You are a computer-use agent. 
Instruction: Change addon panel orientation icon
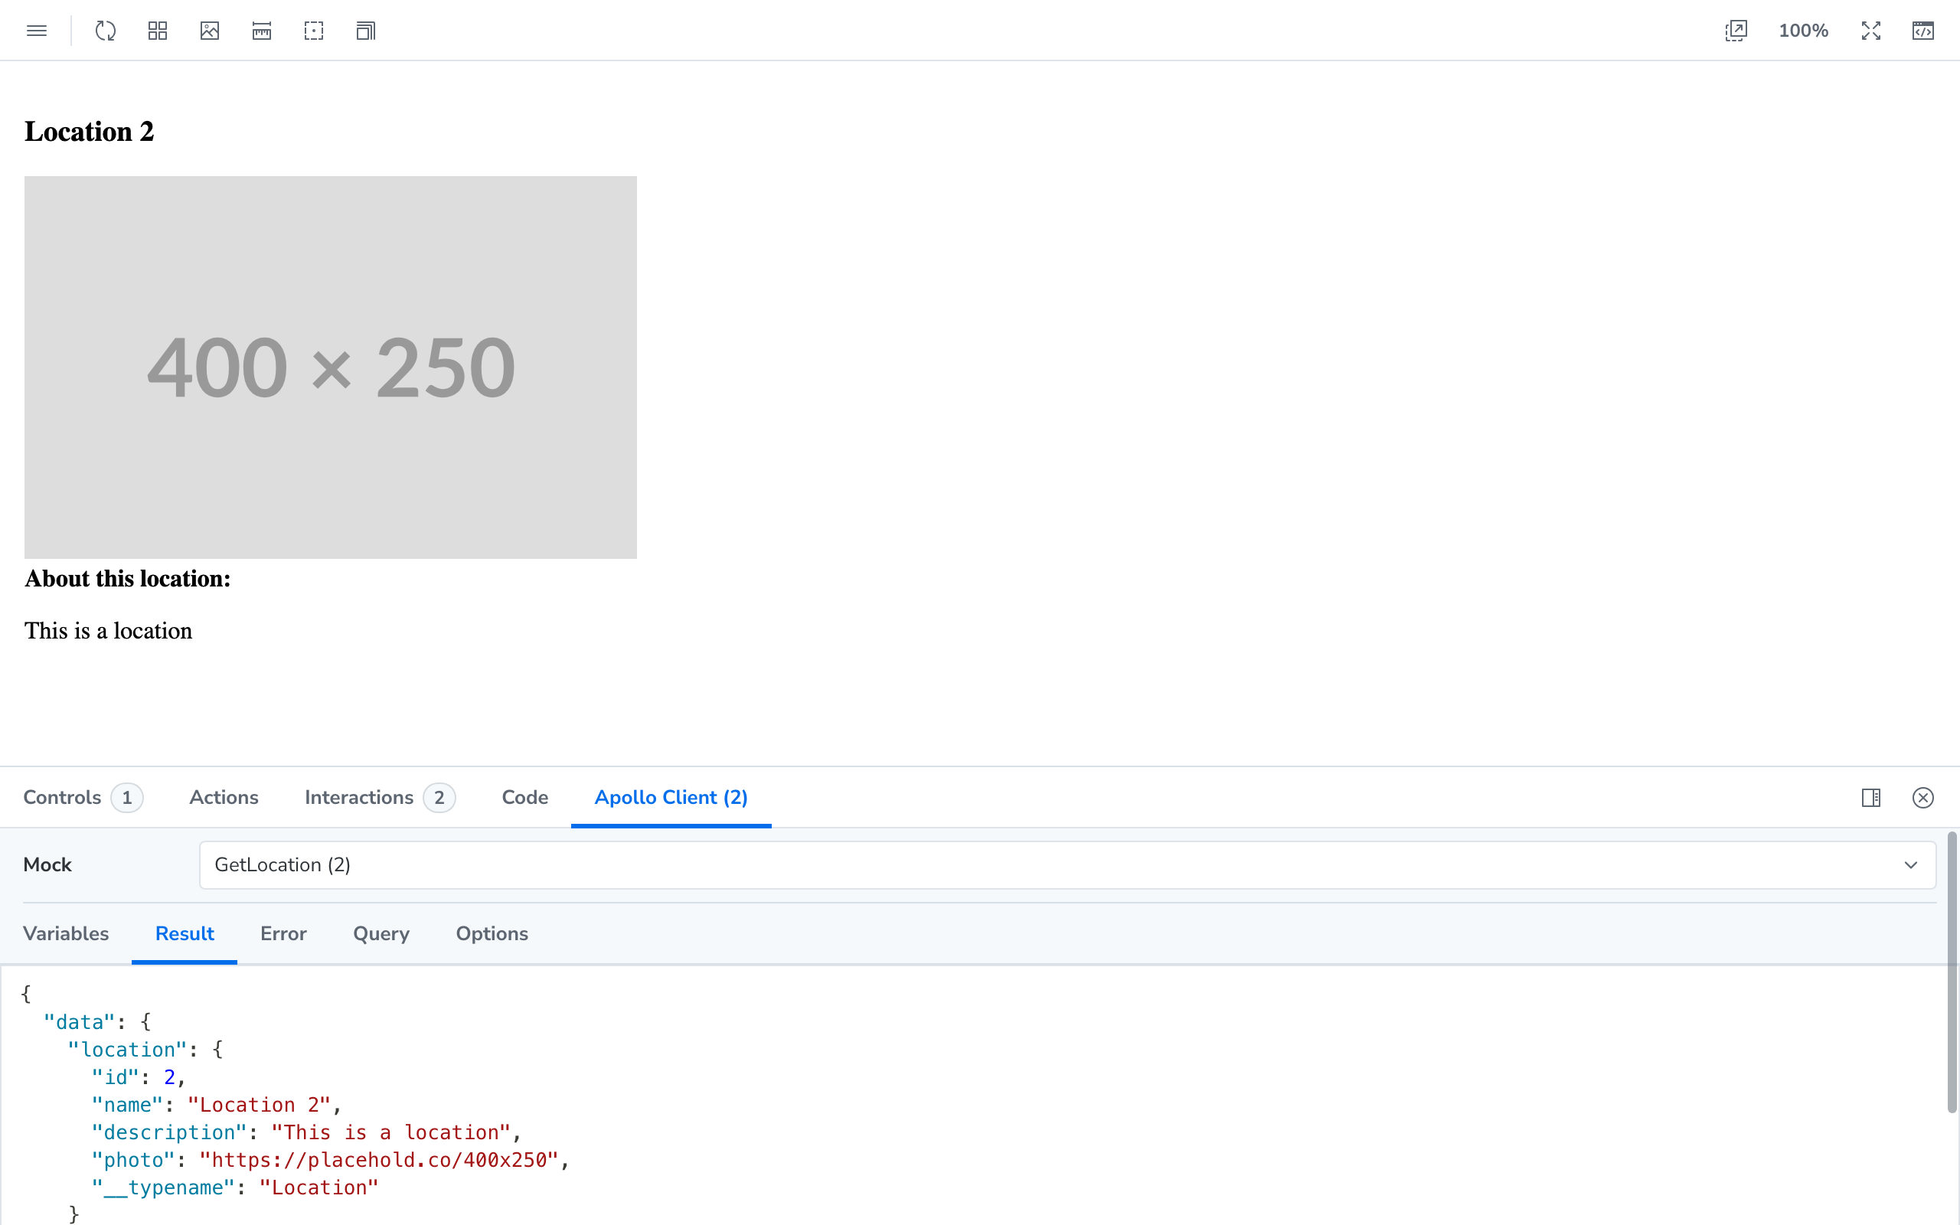[1871, 798]
